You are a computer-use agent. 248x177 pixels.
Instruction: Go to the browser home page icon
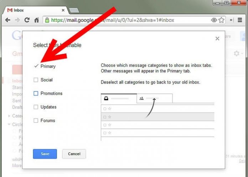pyautogui.click(x=36, y=20)
